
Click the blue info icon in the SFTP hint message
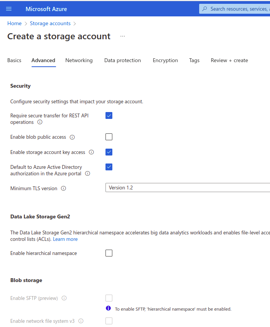(x=109, y=309)
